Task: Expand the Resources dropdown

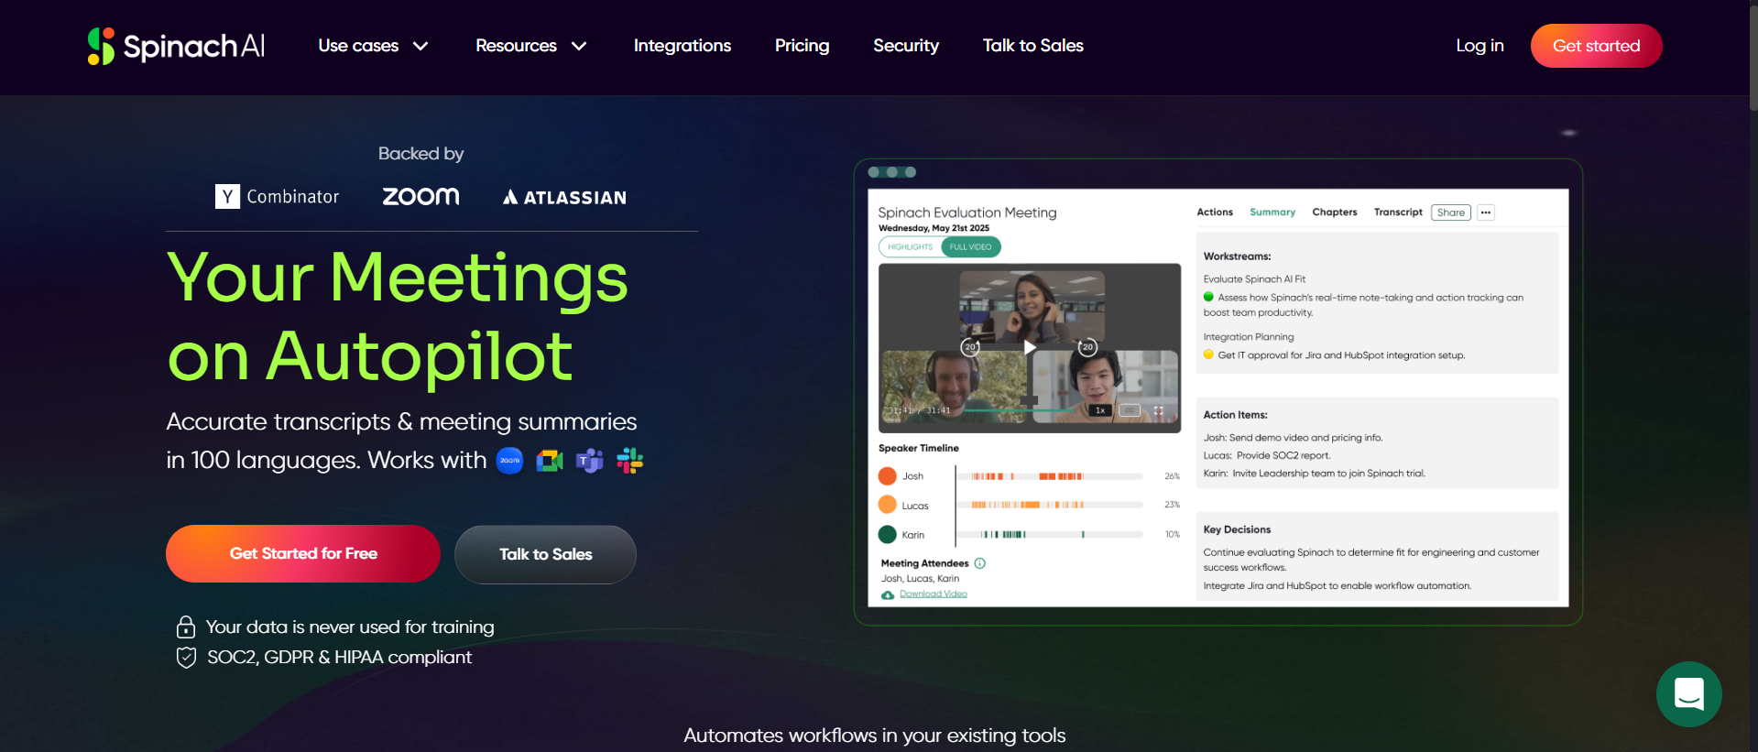Action: pos(531,46)
